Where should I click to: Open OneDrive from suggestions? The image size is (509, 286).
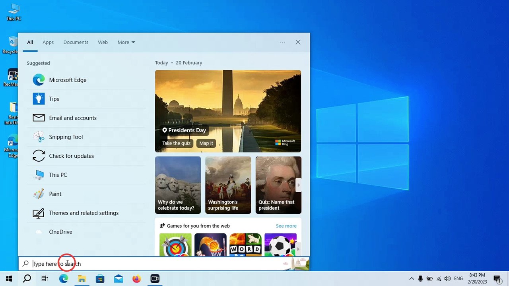(60, 232)
